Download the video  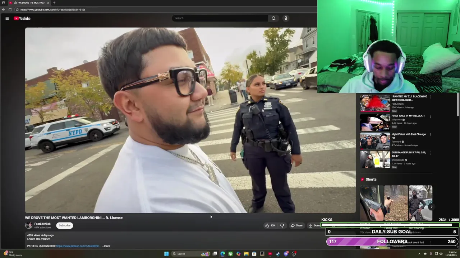point(314,225)
